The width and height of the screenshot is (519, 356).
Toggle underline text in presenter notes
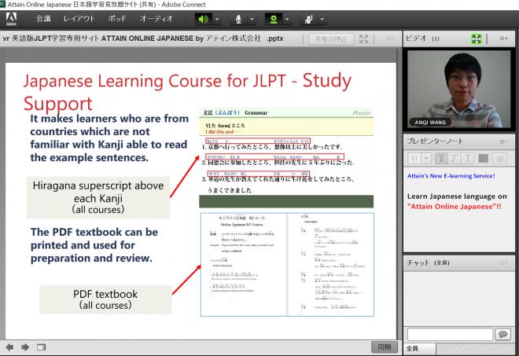pos(468,158)
